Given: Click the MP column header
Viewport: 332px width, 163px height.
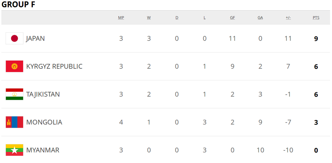Looking at the screenshot, I should [x=121, y=18].
